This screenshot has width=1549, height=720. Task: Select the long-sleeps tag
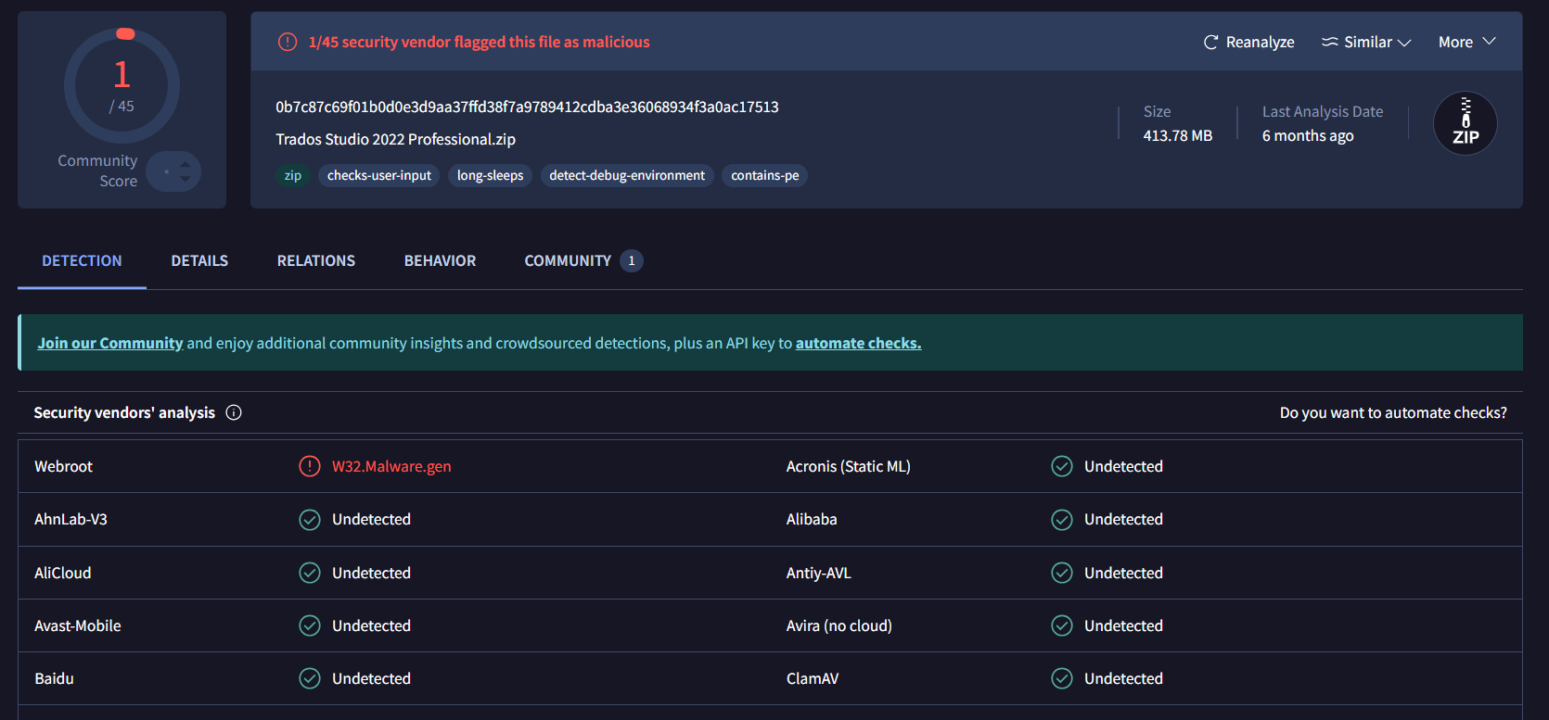tap(490, 175)
